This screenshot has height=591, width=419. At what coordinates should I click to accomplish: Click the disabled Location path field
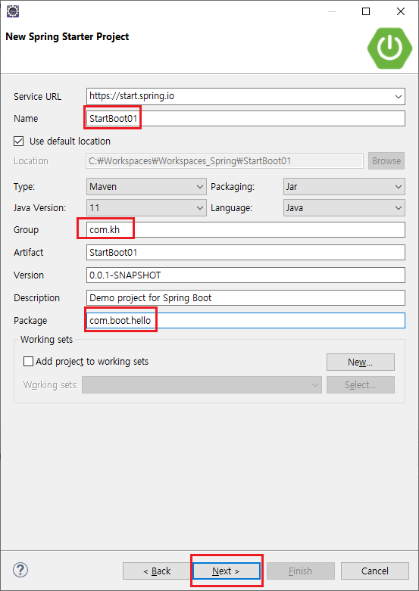click(x=224, y=161)
